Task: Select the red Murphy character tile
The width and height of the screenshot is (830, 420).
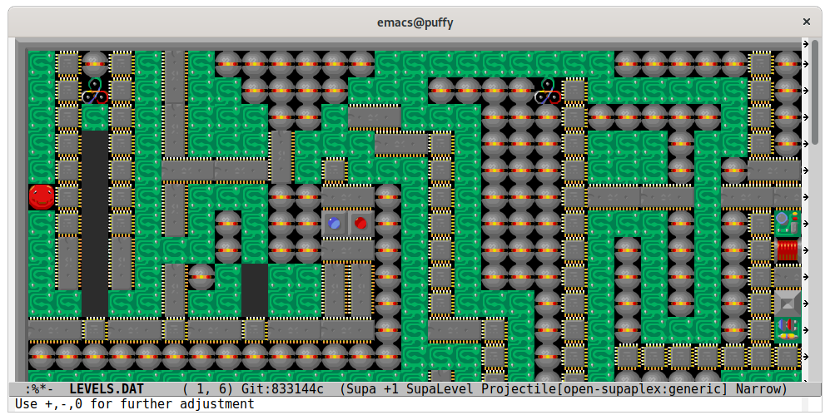Action: (x=42, y=197)
